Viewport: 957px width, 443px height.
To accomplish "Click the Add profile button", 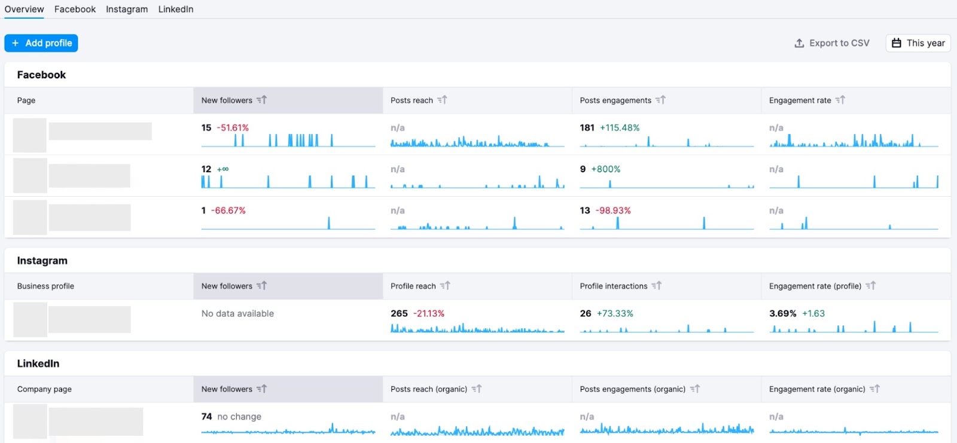I will tap(41, 43).
